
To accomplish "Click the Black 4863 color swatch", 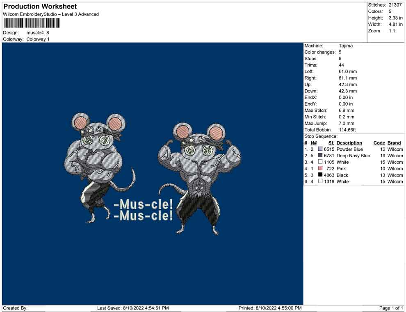I will coord(320,175).
